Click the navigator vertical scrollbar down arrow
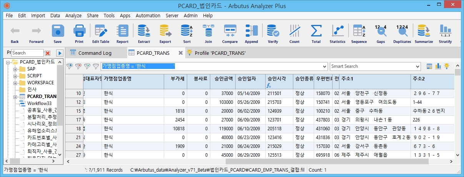 (x=60, y=155)
